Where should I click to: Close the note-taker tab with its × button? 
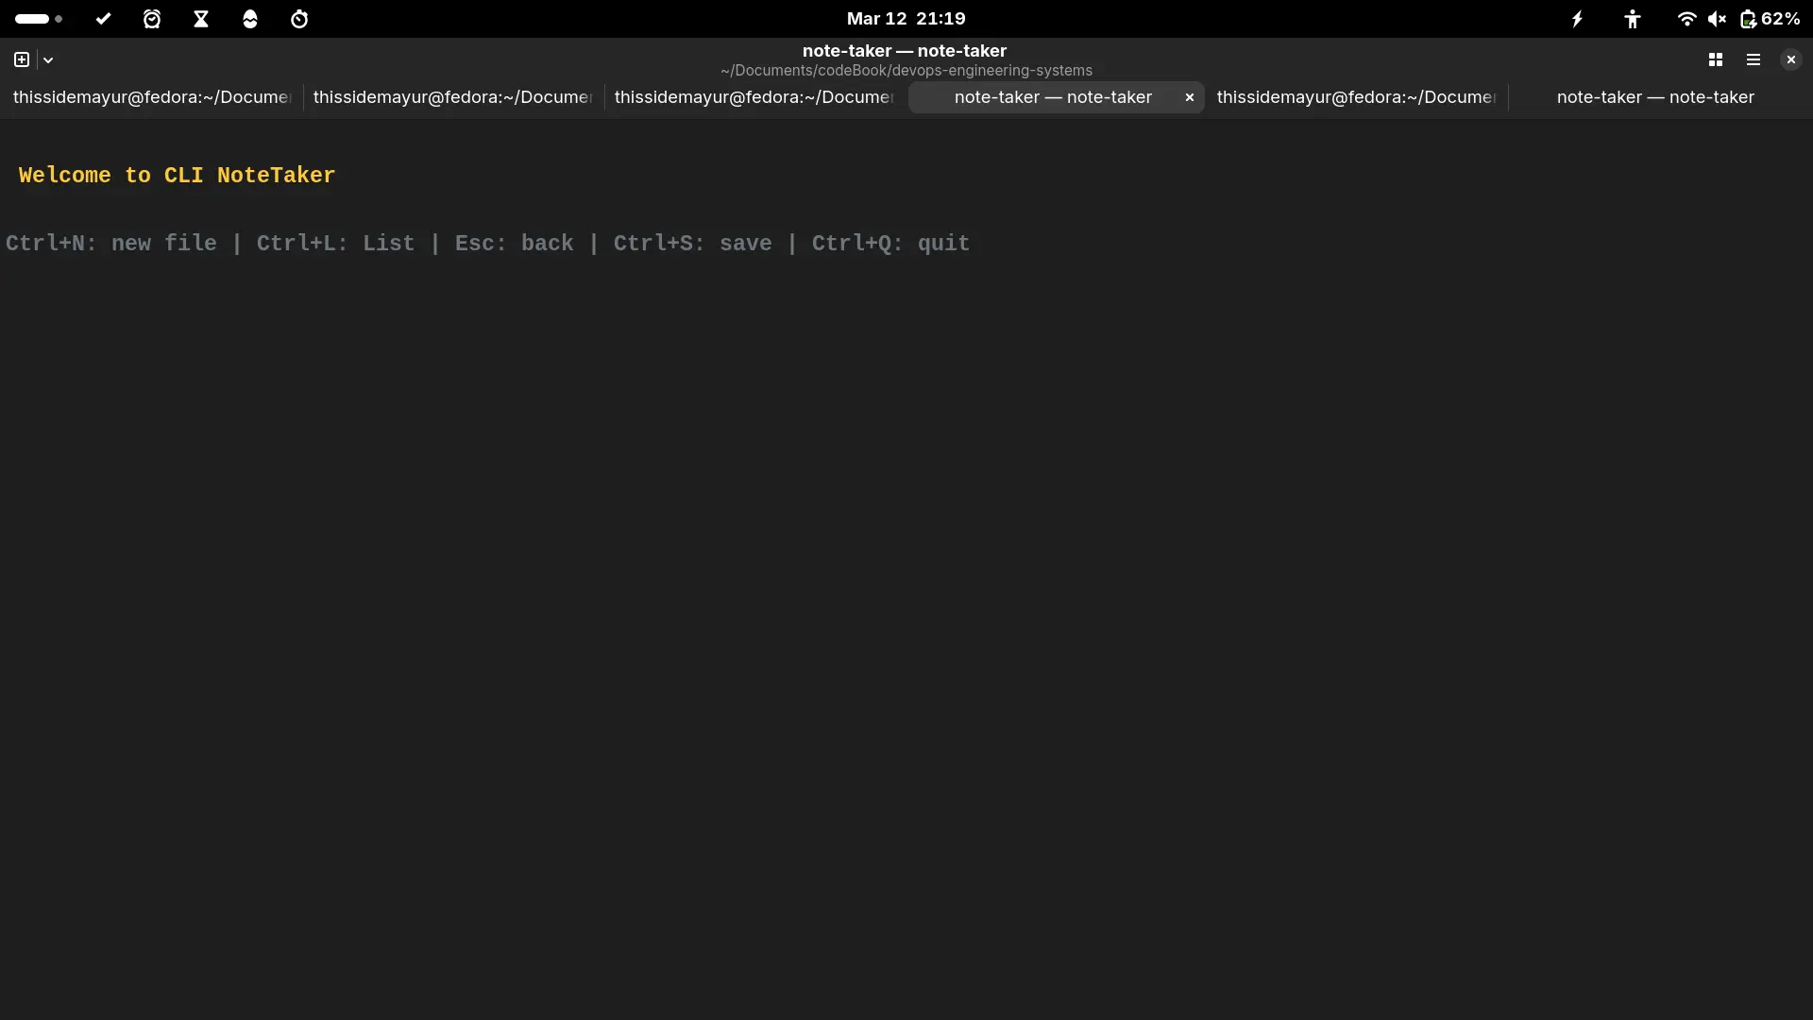click(x=1189, y=97)
